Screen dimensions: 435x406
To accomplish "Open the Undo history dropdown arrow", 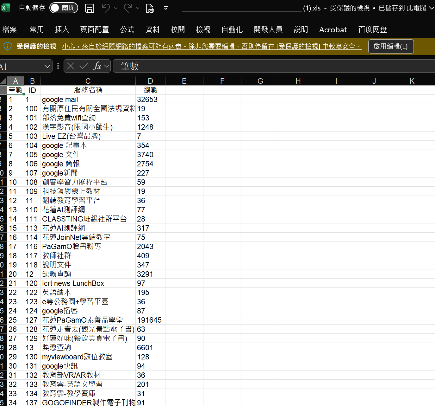I will 116,8.
